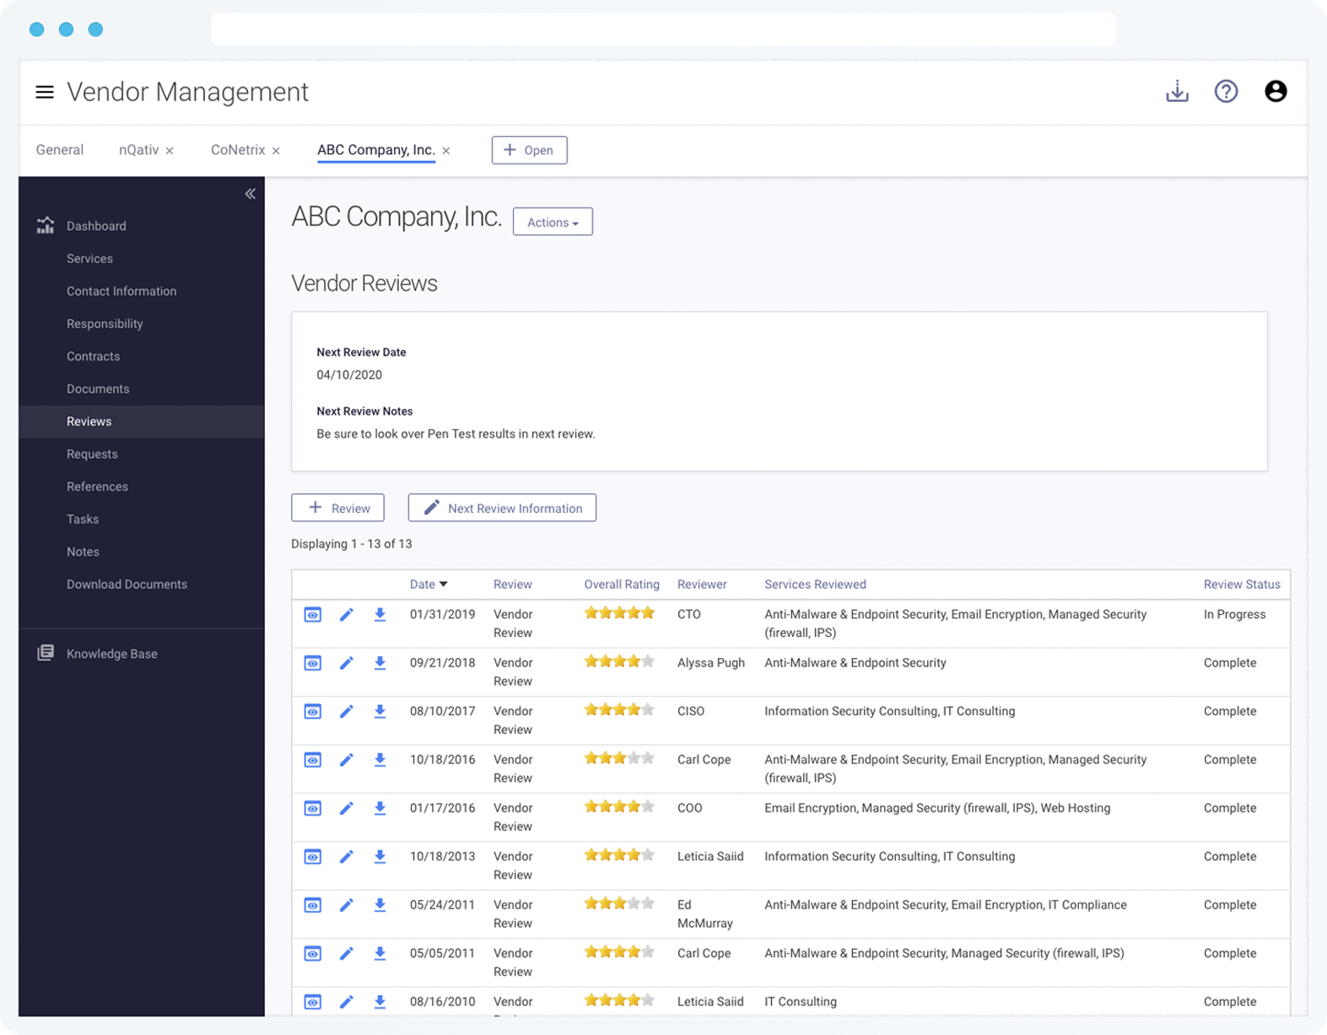The image size is (1327, 1035).
Task: View the 10/18/2016 review
Action: [x=313, y=760]
